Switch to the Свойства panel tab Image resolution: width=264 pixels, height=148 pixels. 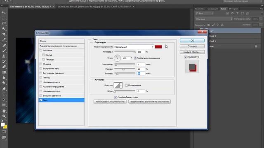click(200, 9)
